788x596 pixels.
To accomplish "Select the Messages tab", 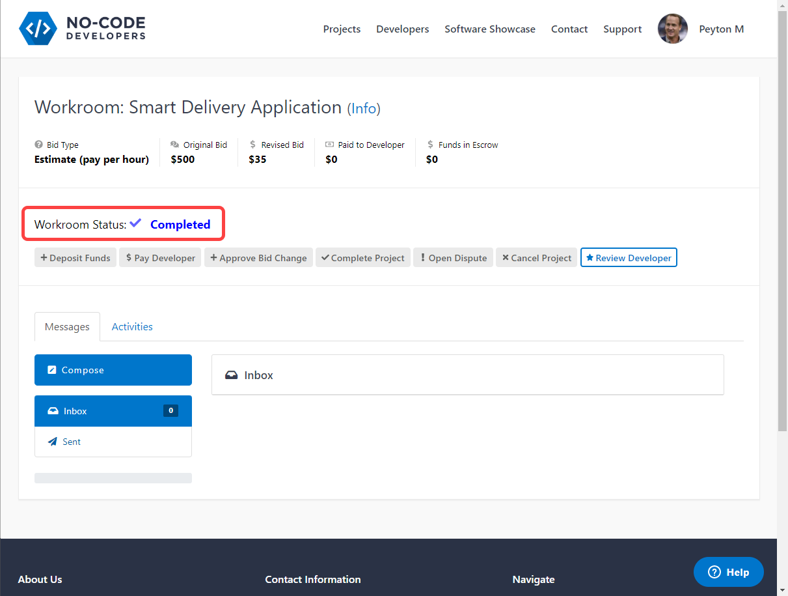I will [67, 327].
